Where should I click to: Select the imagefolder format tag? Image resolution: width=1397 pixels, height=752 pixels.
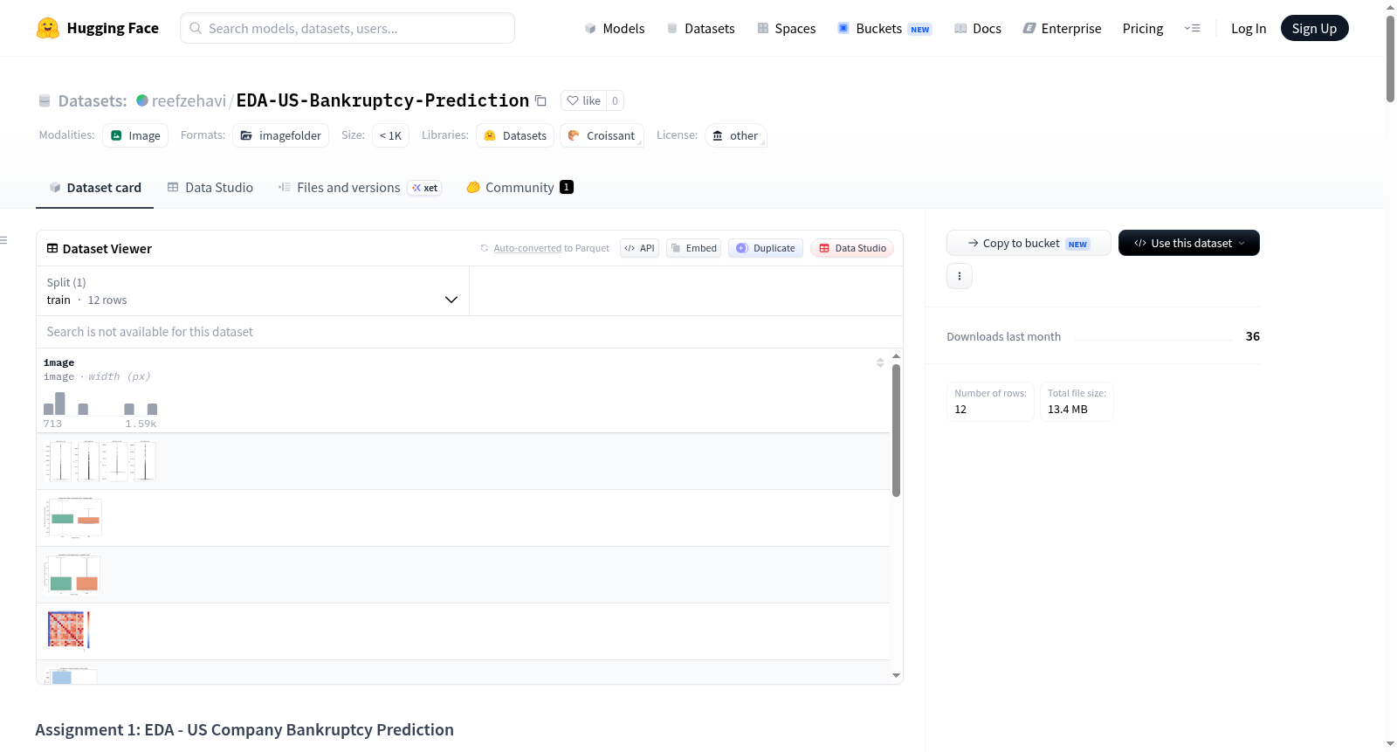(281, 135)
